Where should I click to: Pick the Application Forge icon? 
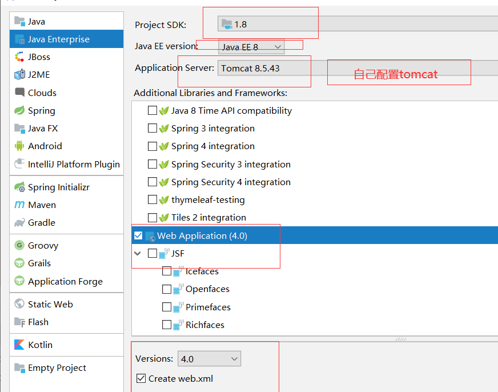pyautogui.click(x=19, y=281)
